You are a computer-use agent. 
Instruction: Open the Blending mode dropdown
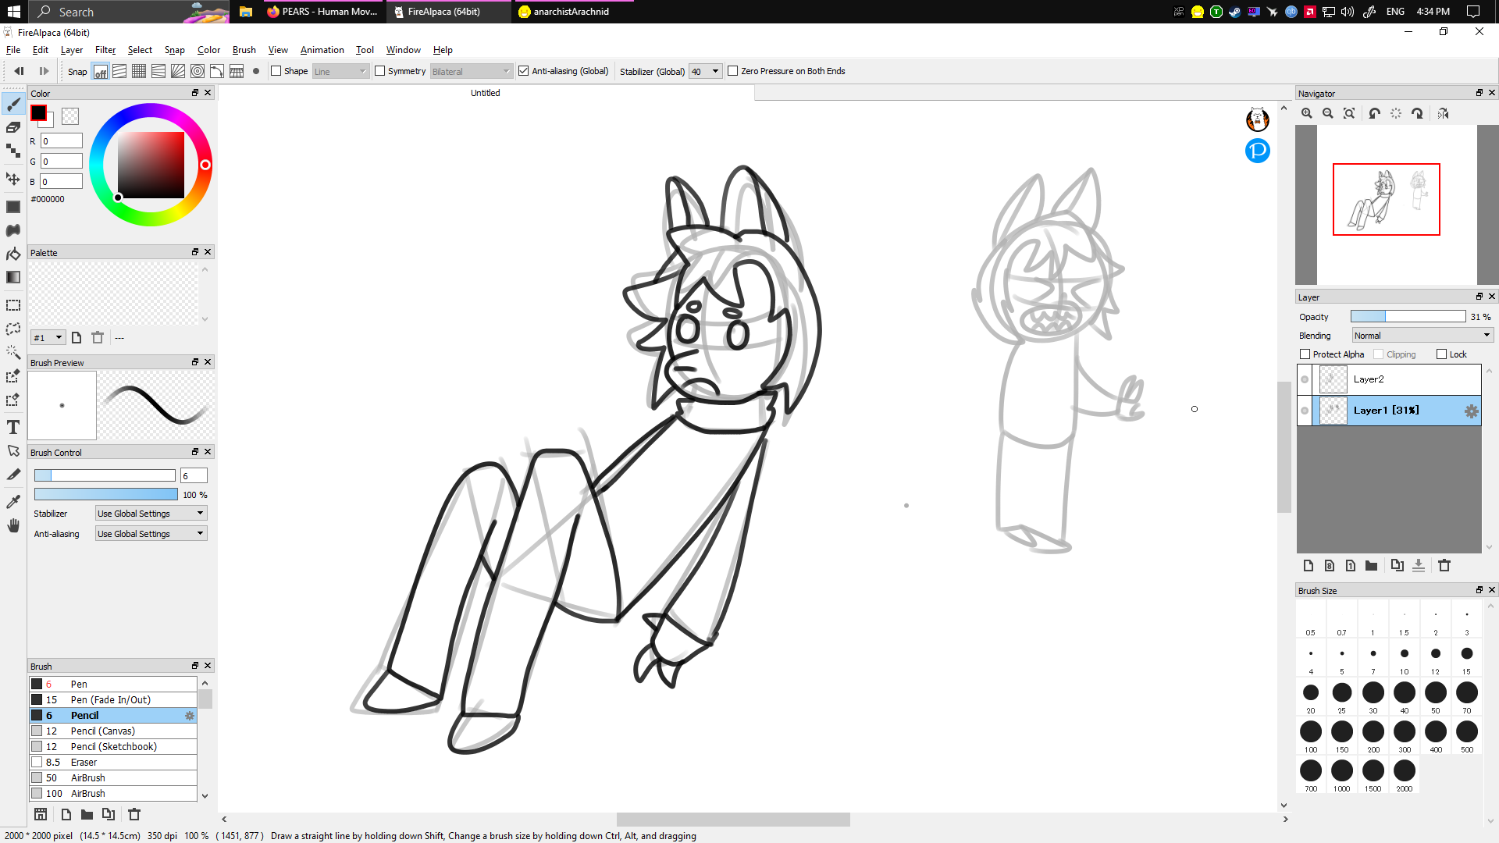(1422, 336)
